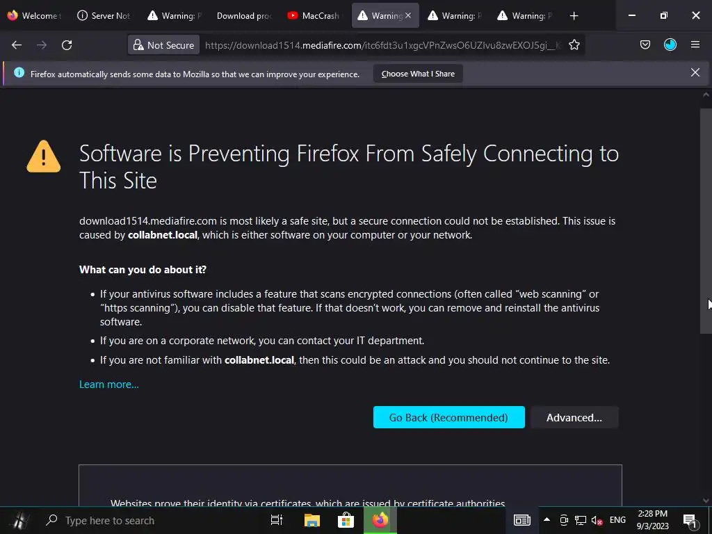Open the Firefox application hamburger menu
The width and height of the screenshot is (712, 534).
pos(695,44)
